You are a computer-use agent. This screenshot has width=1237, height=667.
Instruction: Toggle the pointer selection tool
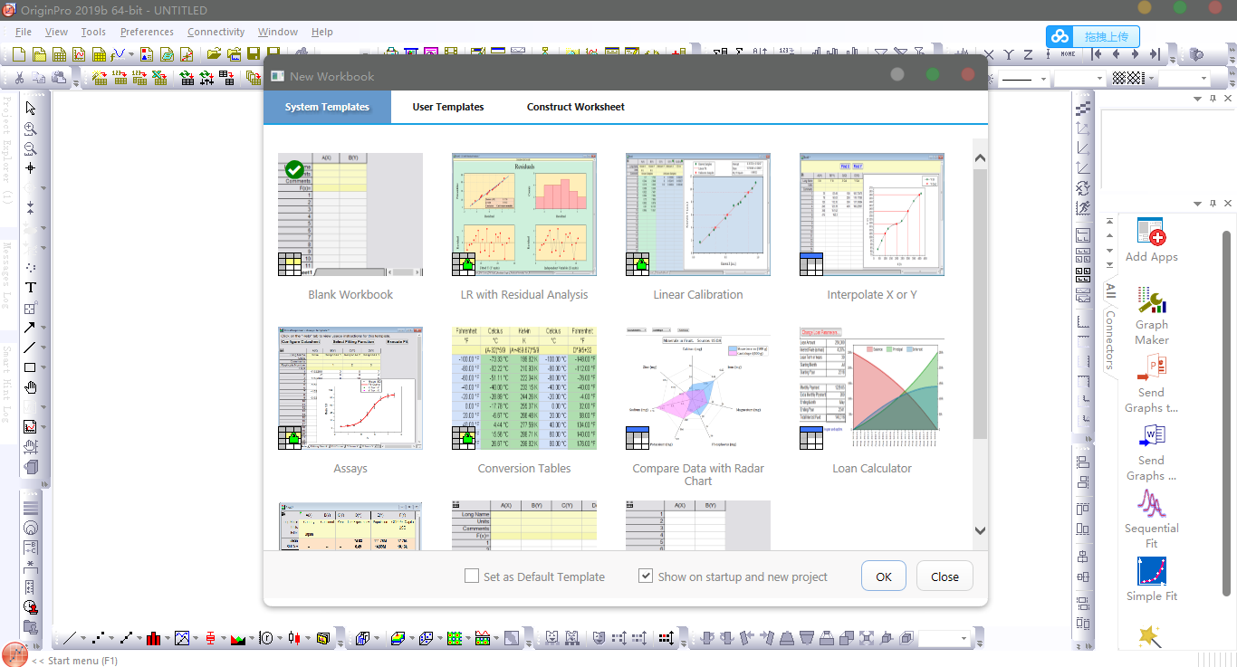click(x=31, y=107)
